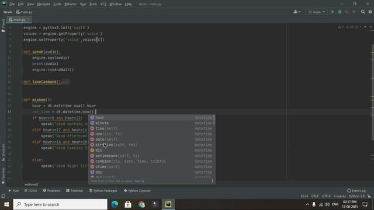Open the main run configuration dropdown
Image resolution: width=374 pixels, height=210 pixels.
[x=317, y=12]
